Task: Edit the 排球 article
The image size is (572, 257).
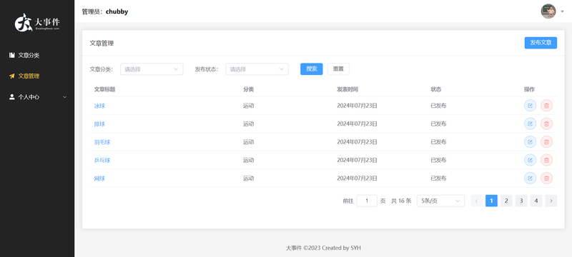Action: [x=530, y=124]
